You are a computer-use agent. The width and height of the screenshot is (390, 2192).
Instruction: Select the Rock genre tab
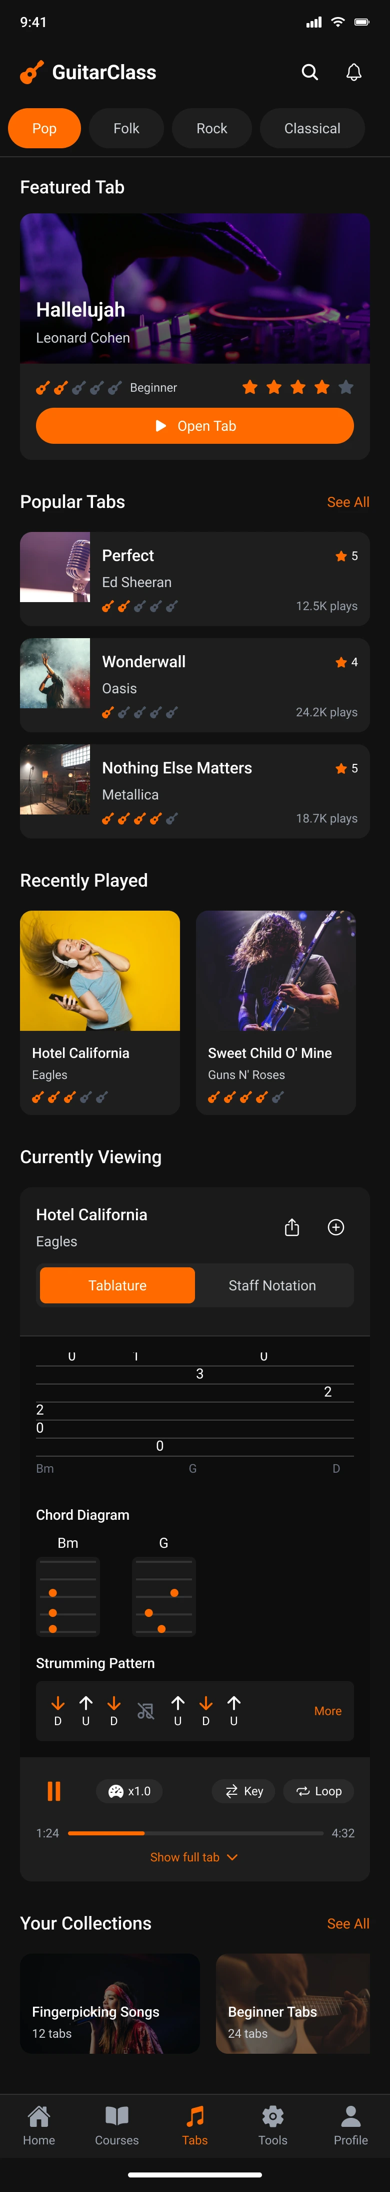coord(211,129)
